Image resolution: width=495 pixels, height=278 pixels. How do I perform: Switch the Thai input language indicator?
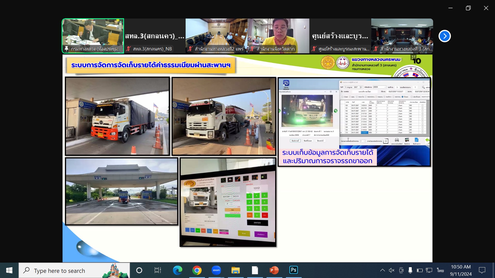click(440, 270)
